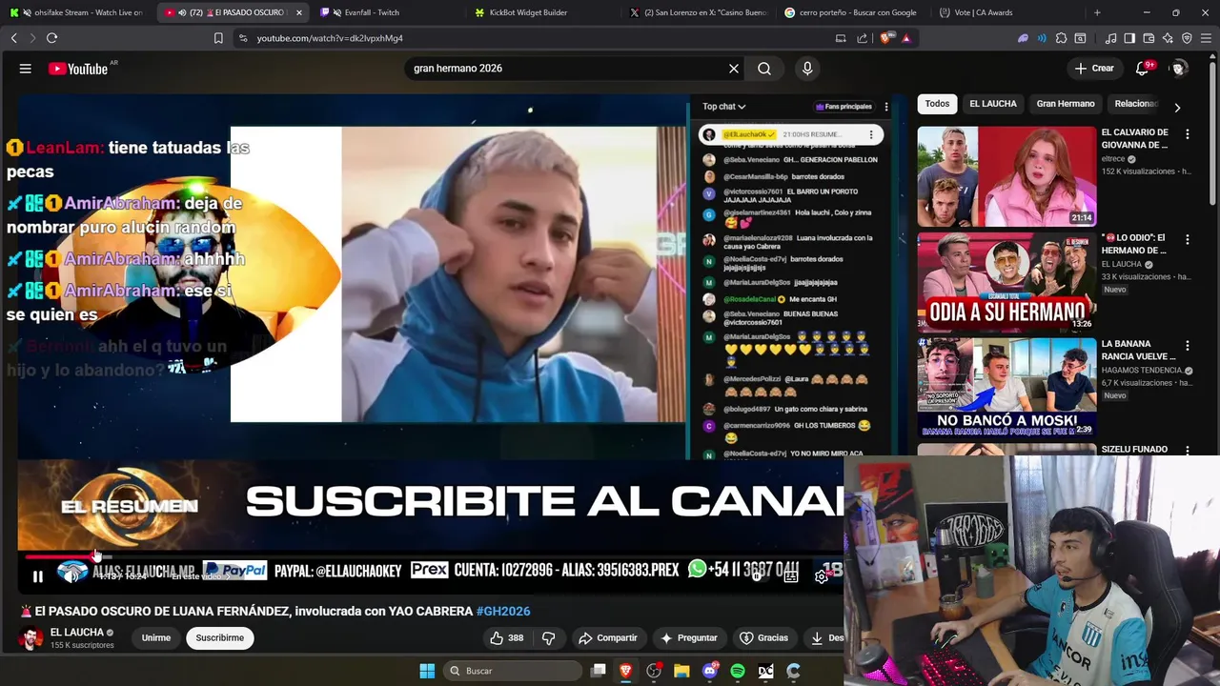Open the Fans principales chat badge
Image resolution: width=1220 pixels, height=686 pixels.
(844, 107)
